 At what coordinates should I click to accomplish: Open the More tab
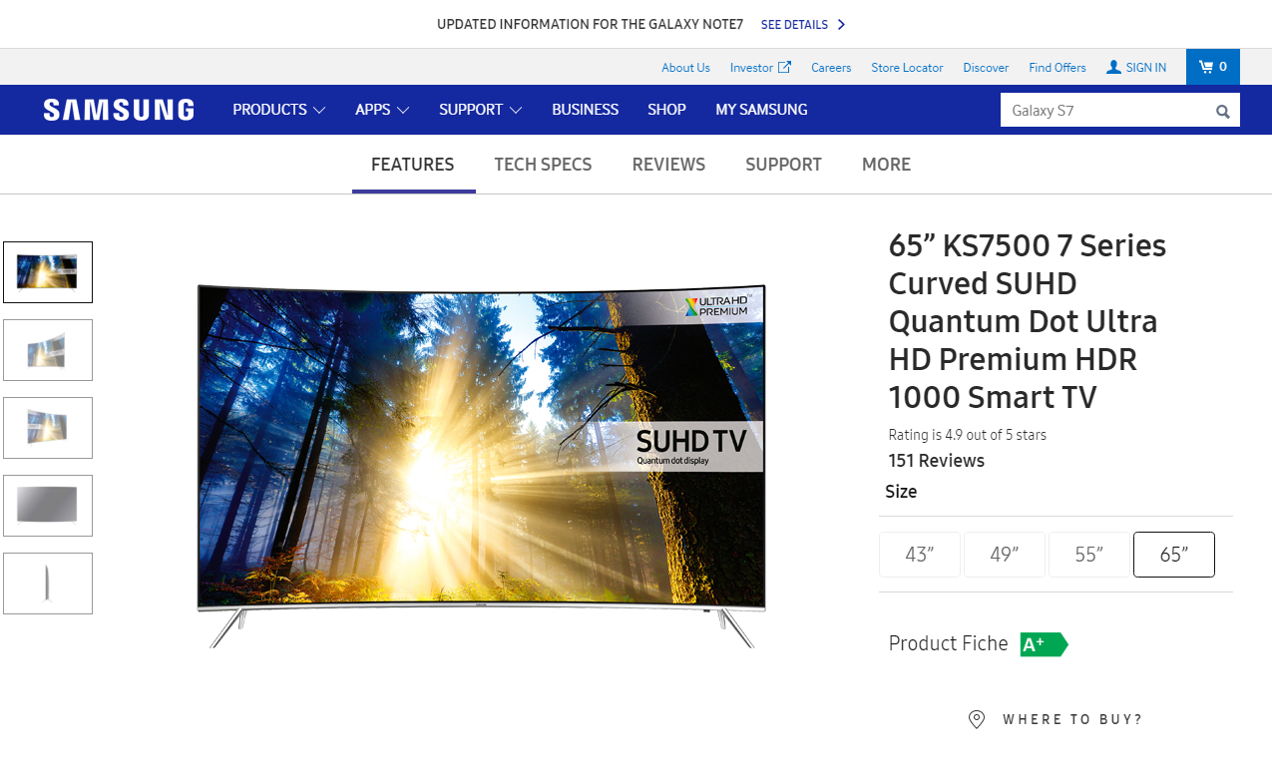[x=886, y=165]
